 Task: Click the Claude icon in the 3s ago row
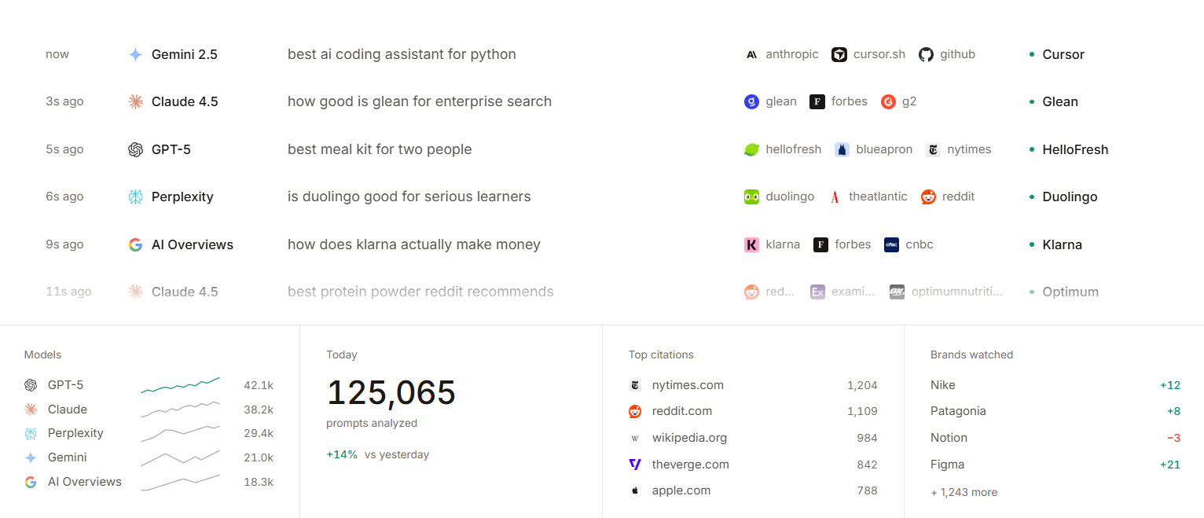tap(135, 101)
